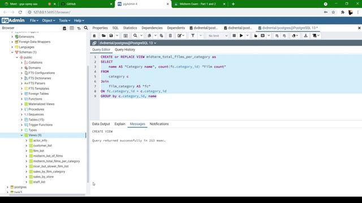Click the Download as CSV icon
The width and height of the screenshot is (362, 203).
click(x=305, y=36)
